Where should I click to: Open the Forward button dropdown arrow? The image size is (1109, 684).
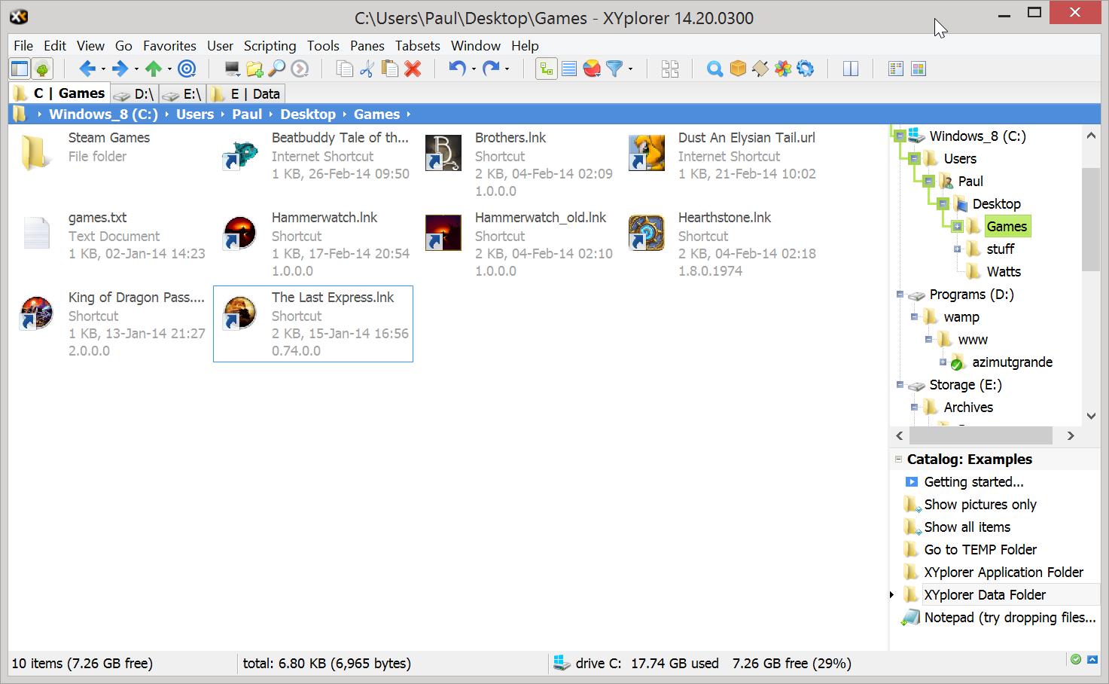pyautogui.click(x=136, y=69)
